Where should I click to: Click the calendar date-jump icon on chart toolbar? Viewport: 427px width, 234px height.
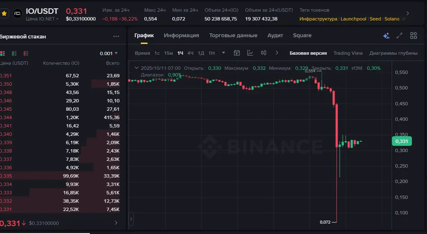237,53
